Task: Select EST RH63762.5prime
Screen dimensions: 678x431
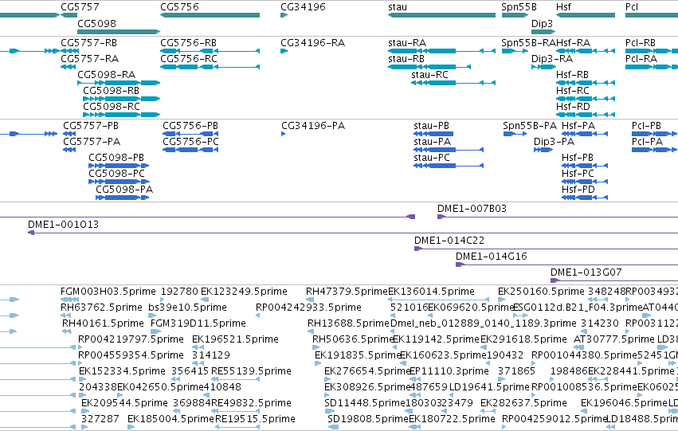Action: (101, 308)
